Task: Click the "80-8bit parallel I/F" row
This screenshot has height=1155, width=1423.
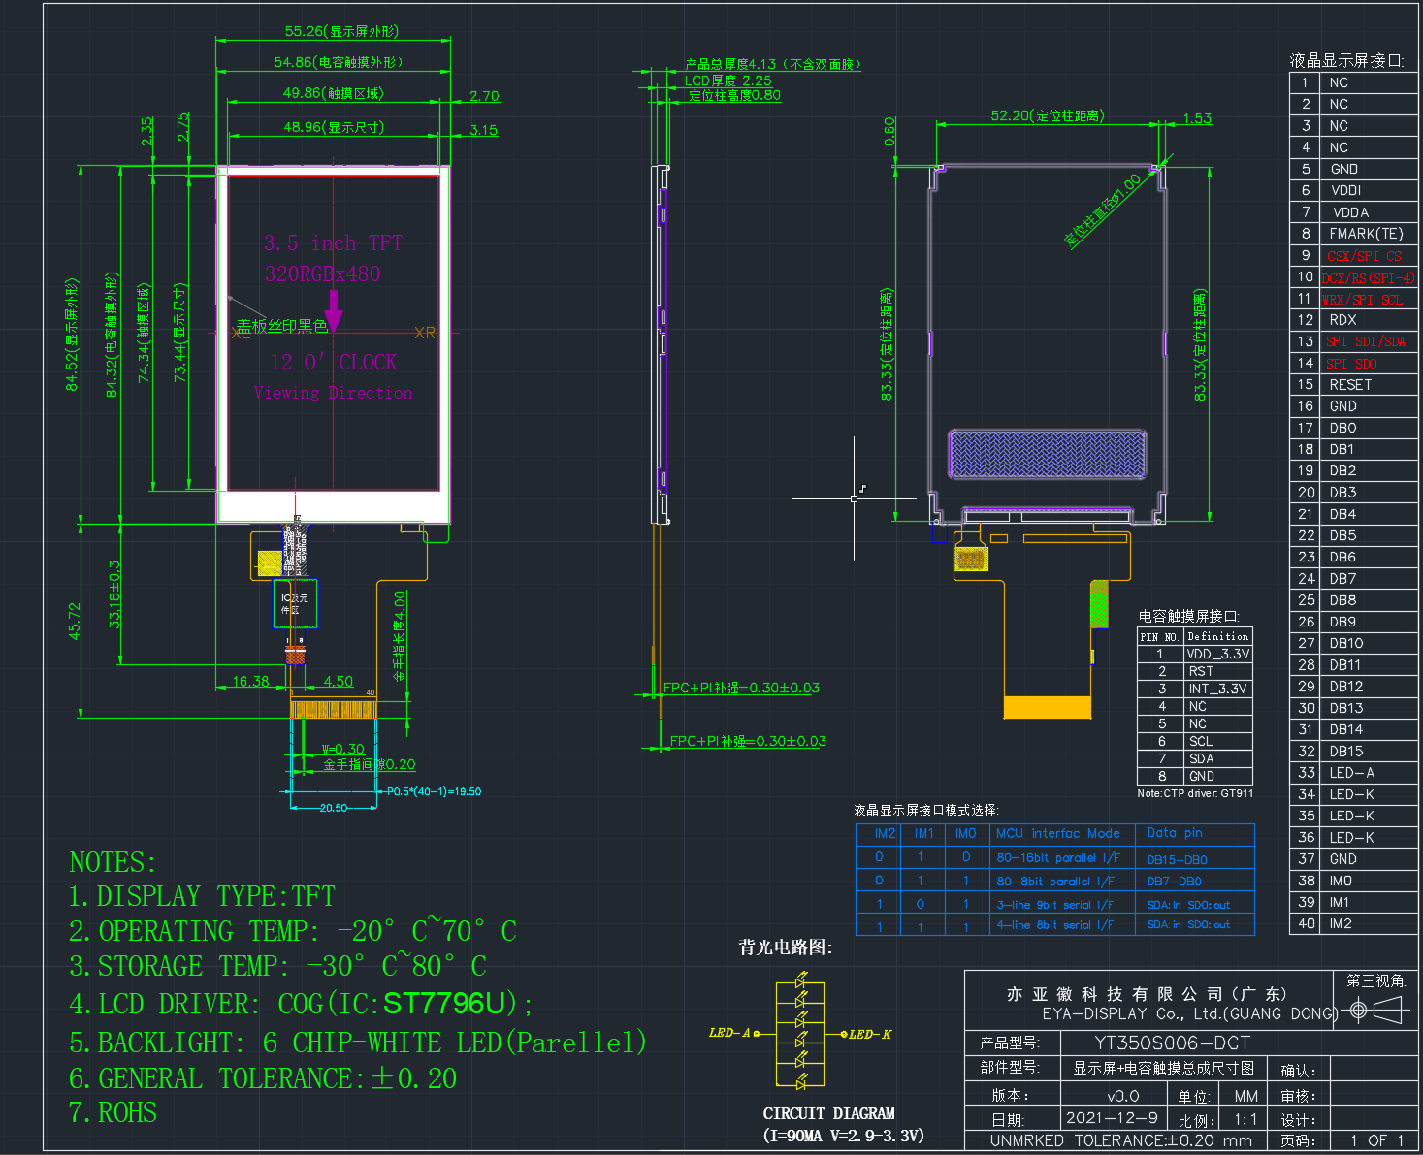Action: pyautogui.click(x=1055, y=882)
